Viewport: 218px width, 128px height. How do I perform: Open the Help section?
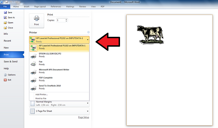(6, 69)
